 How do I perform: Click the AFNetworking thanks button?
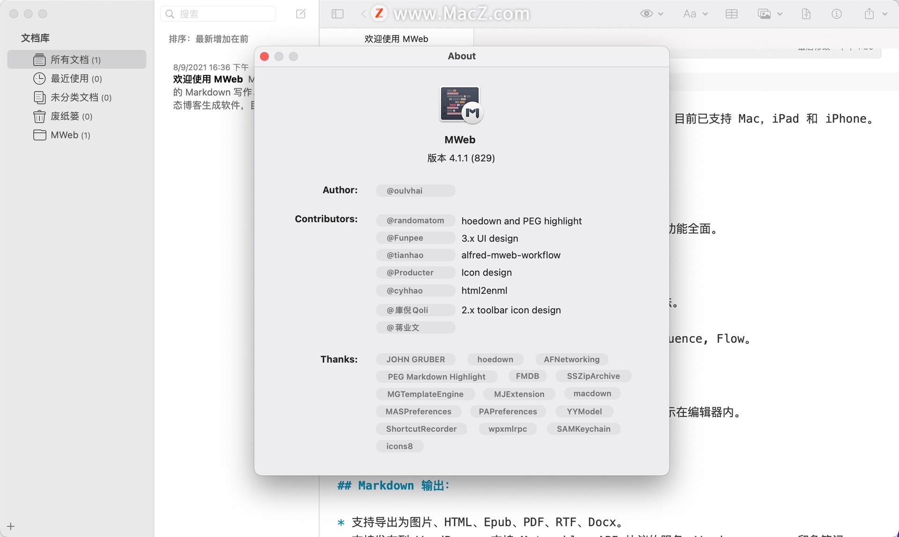(571, 359)
